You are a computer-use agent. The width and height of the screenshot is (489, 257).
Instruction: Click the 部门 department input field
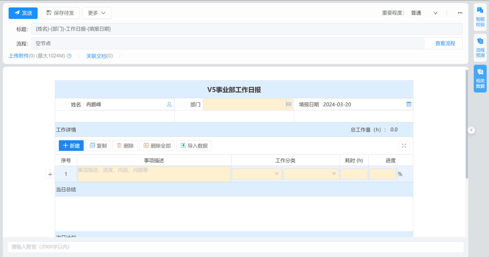(x=248, y=104)
